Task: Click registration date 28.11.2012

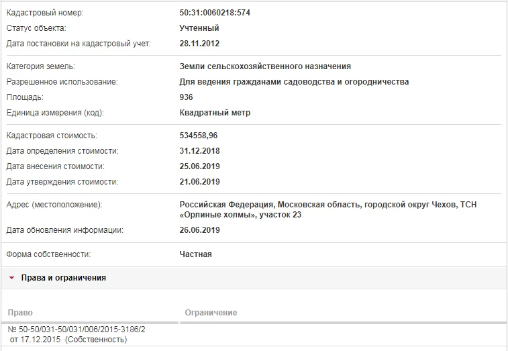Action: 200,44
